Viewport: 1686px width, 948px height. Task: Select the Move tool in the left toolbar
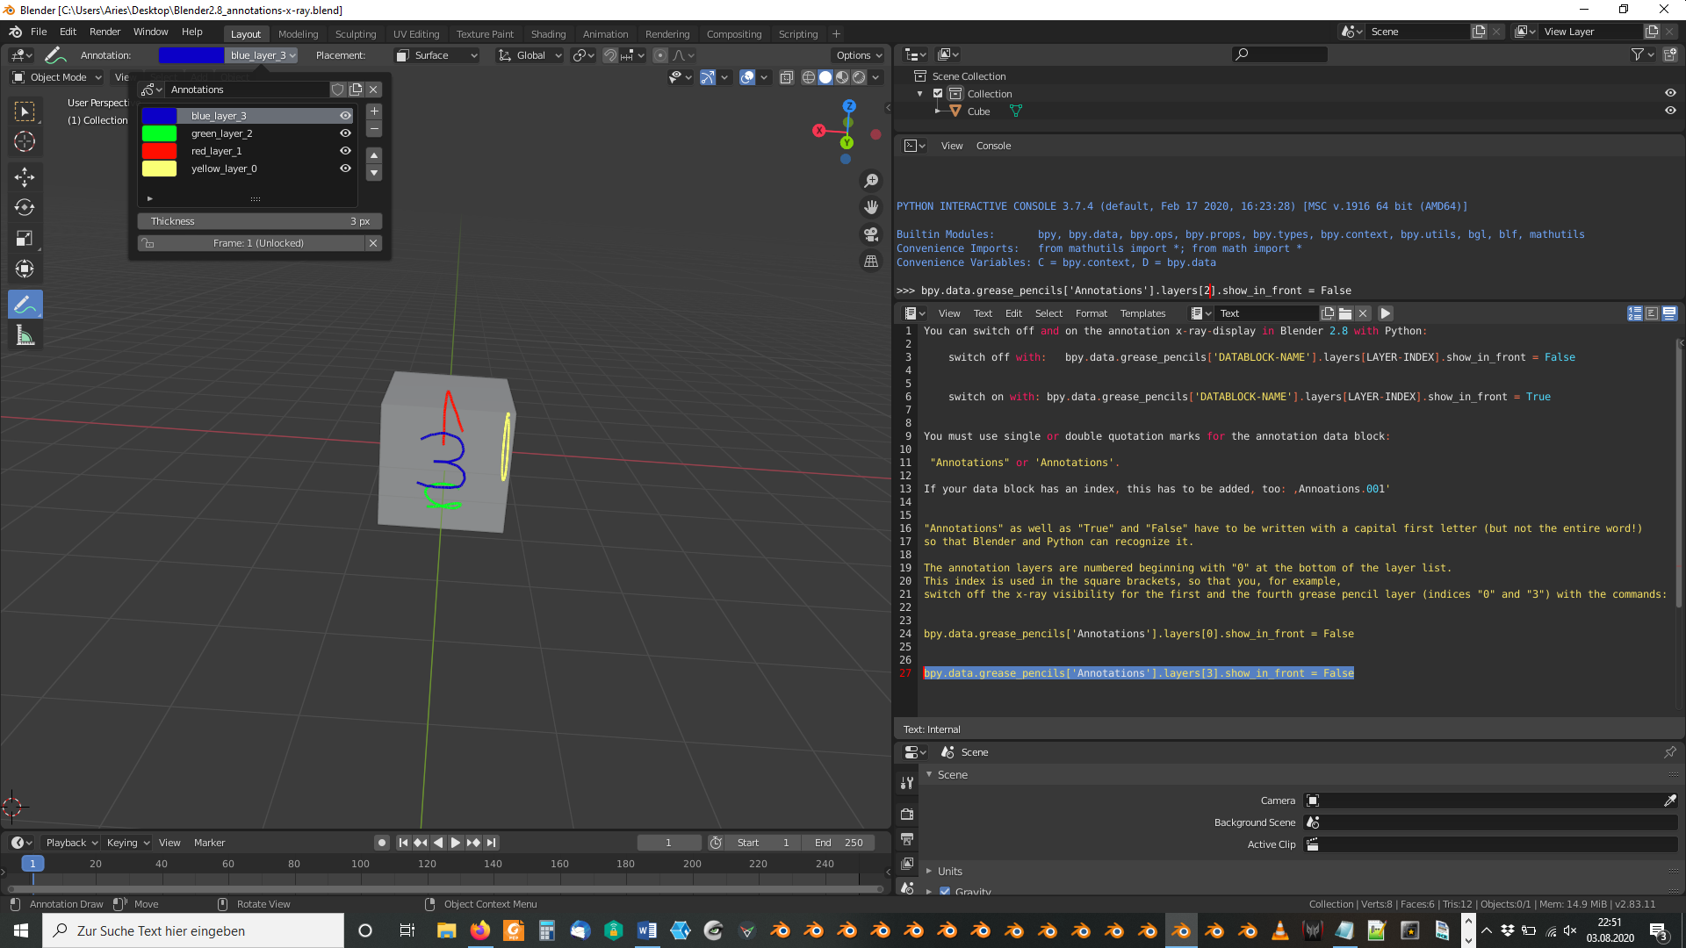(25, 177)
